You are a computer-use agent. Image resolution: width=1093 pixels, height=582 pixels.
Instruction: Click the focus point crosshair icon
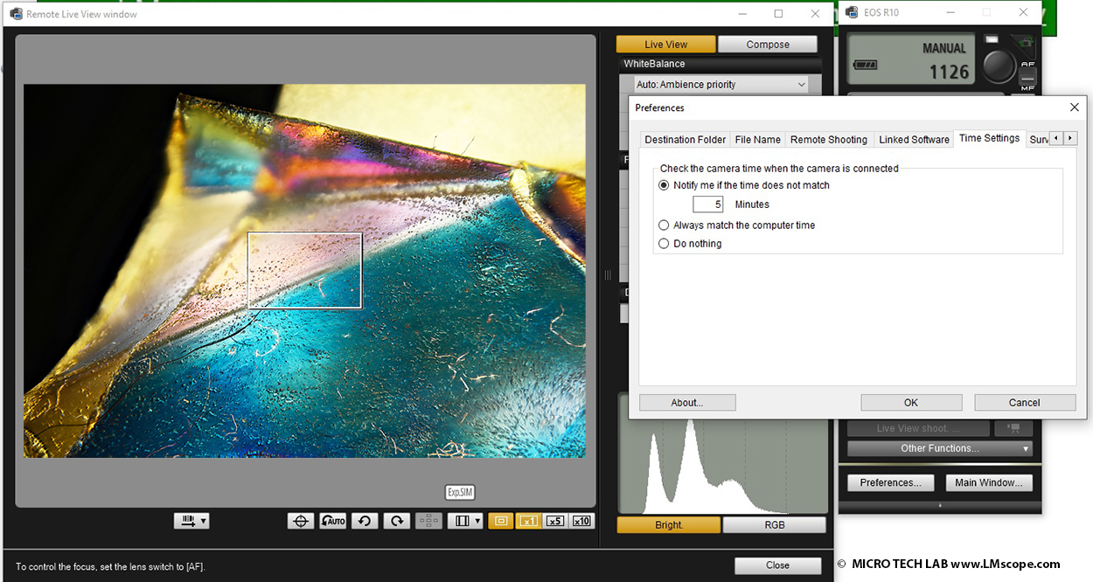[301, 521]
